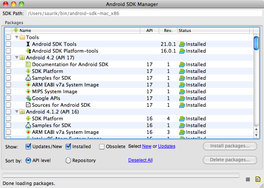Screen dimensions: 264x188
Task: Uncheck the Updates/New filter checkbox
Action: tap(28, 146)
